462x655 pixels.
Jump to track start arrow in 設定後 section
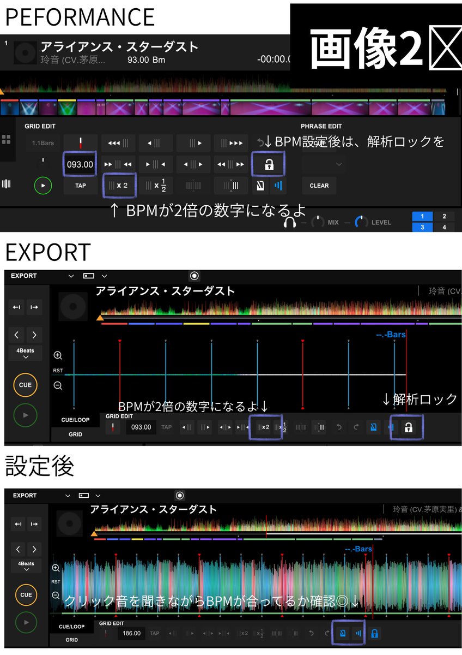coord(17,524)
